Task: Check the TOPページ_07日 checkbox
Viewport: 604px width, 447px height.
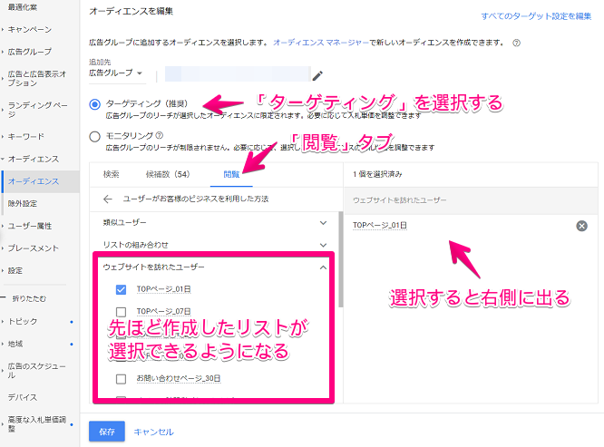Action: [121, 311]
